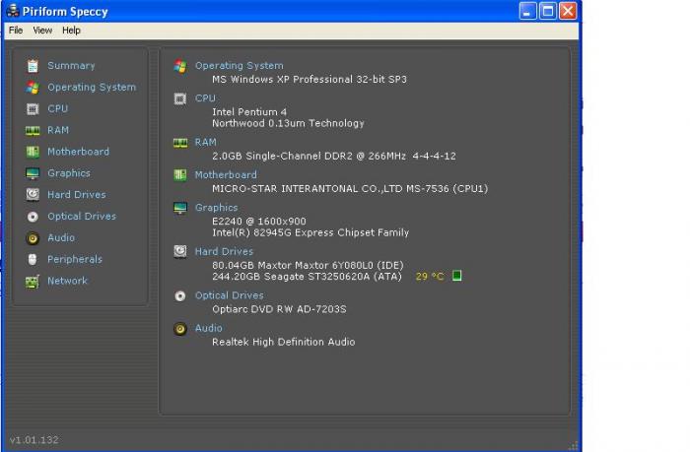Click the Speccy app icon in title bar

pos(12,10)
